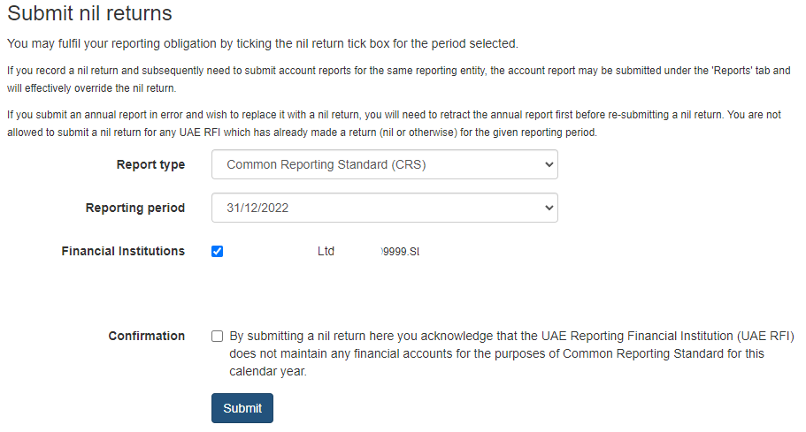This screenshot has width=806, height=432.
Task: Click the paragraph about retracting annual report
Action: [395, 123]
